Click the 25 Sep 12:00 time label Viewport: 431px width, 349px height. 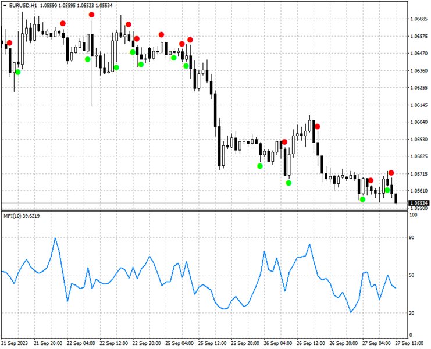212,344
